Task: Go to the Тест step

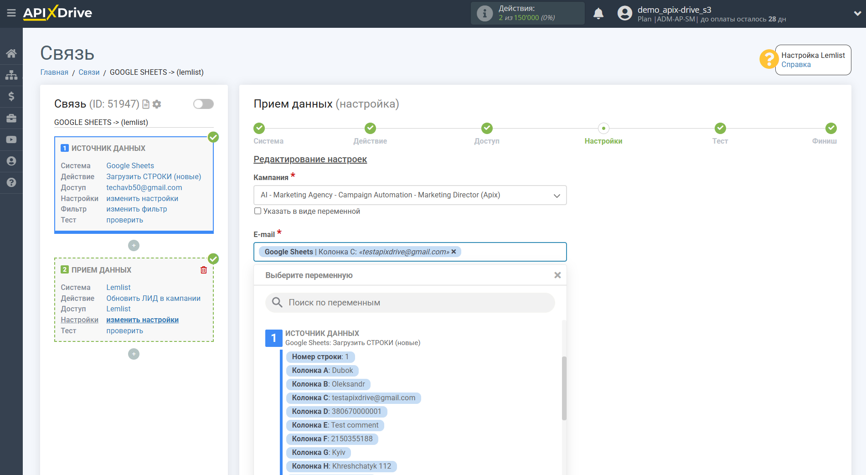Action: point(720,128)
